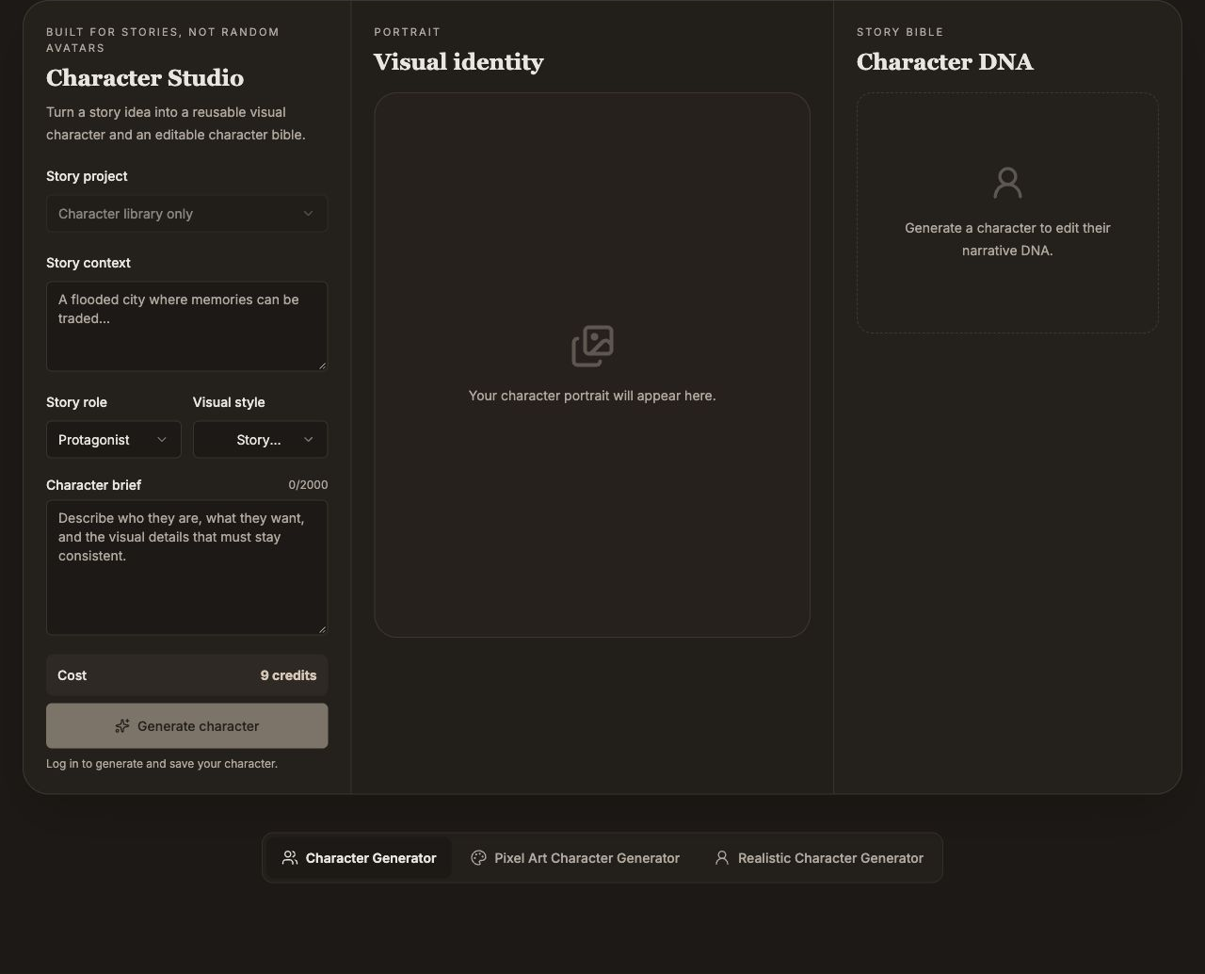The height and width of the screenshot is (974, 1205).
Task: Open the Visual style dropdown
Action: click(x=261, y=440)
